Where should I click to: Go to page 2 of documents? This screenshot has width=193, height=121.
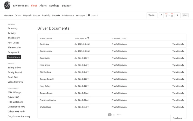pyautogui.click(x=114, y=115)
